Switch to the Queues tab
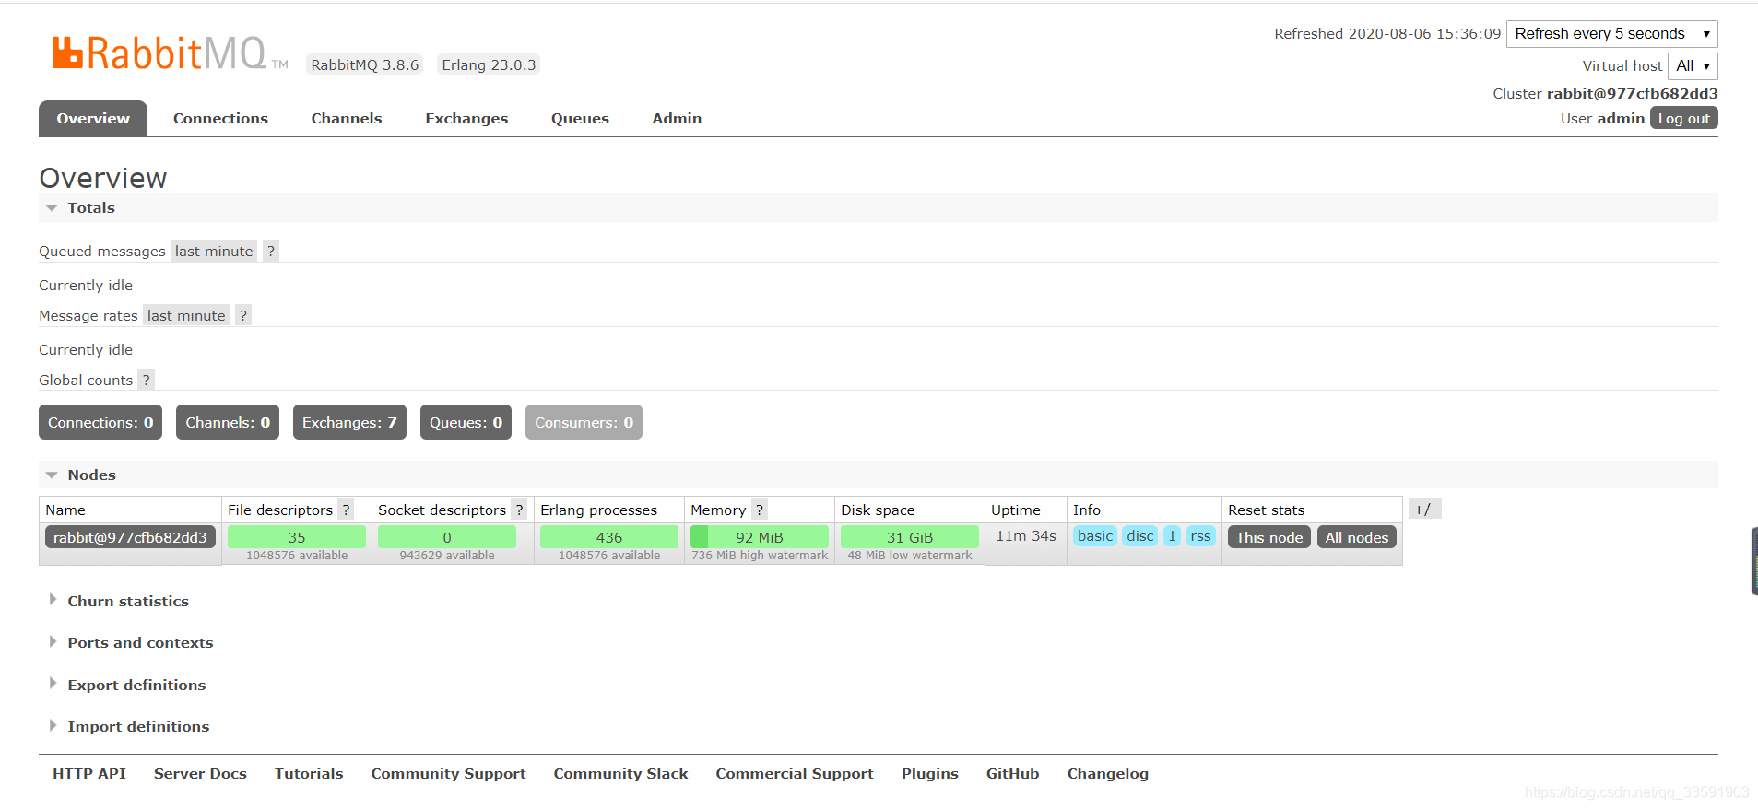Image resolution: width=1758 pixels, height=809 pixels. [x=580, y=118]
